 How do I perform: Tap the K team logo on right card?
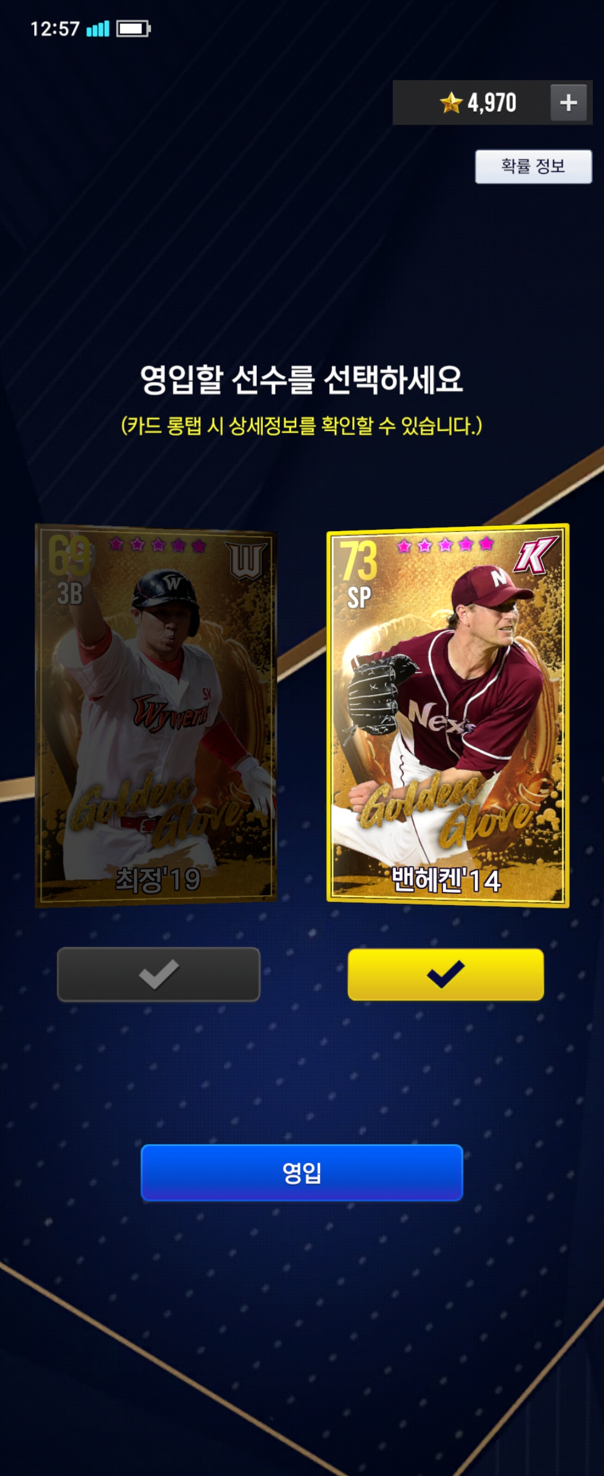pyautogui.click(x=535, y=555)
